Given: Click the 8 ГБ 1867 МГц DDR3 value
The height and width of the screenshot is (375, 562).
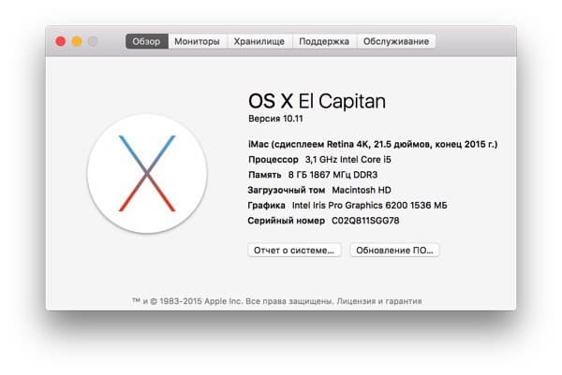Looking at the screenshot, I should [x=333, y=175].
